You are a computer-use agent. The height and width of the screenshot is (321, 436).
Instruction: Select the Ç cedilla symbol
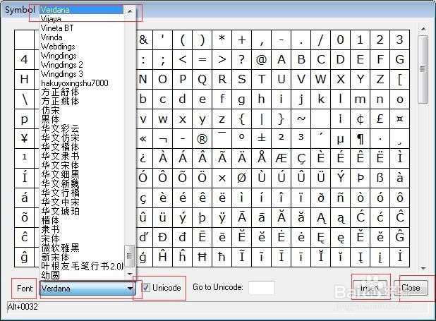pyautogui.click(x=301, y=158)
